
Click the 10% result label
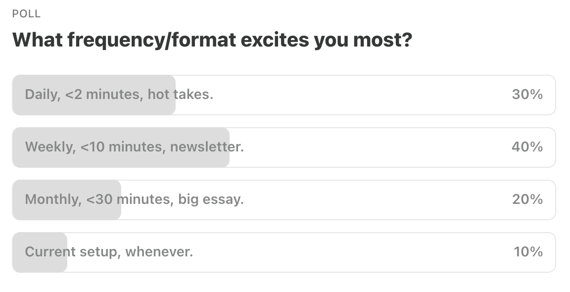click(x=528, y=251)
